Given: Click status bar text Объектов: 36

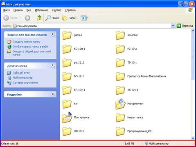Looking at the screenshot, I should [10, 143].
